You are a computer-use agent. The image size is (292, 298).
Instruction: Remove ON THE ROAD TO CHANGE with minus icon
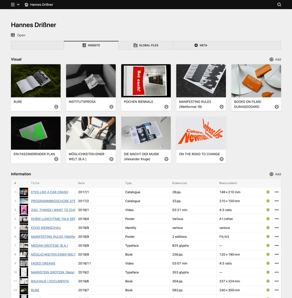coord(221,159)
